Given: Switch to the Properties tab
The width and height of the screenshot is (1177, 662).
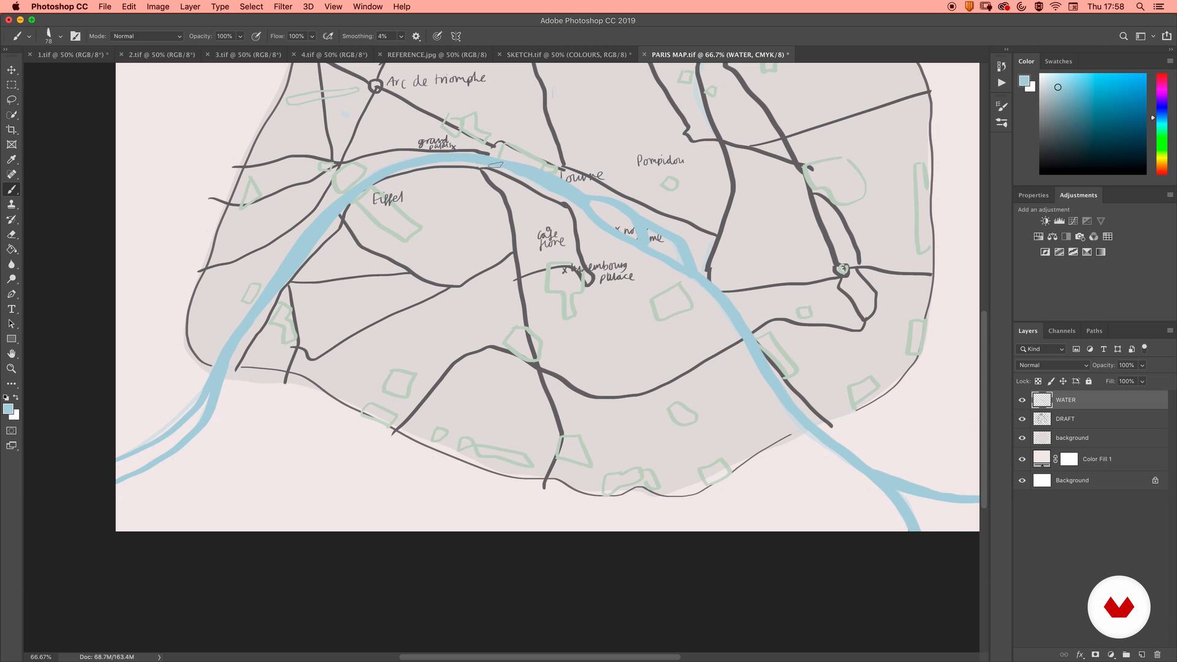Looking at the screenshot, I should point(1034,196).
